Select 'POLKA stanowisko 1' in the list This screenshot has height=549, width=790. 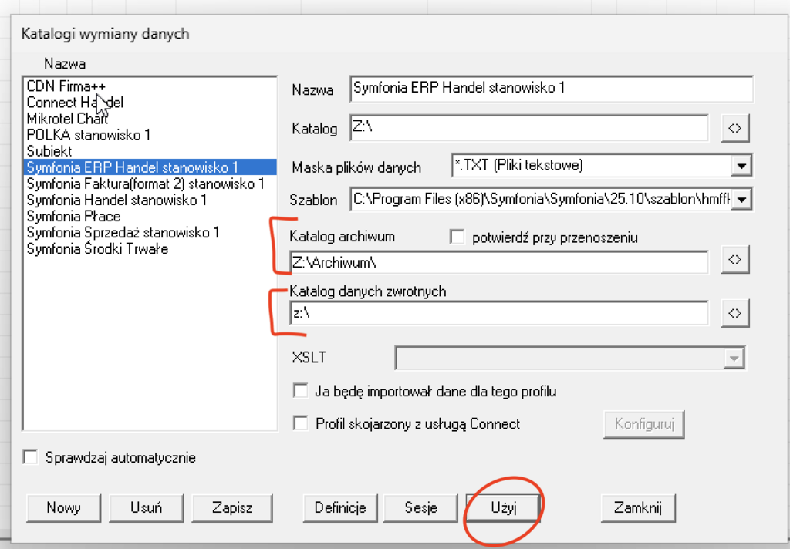tap(150, 134)
